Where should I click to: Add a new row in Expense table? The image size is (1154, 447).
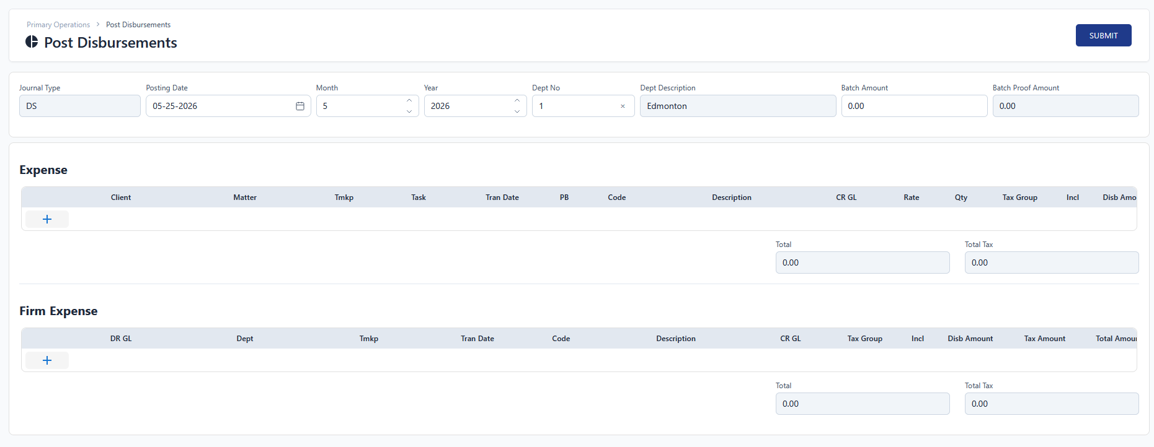click(x=47, y=219)
